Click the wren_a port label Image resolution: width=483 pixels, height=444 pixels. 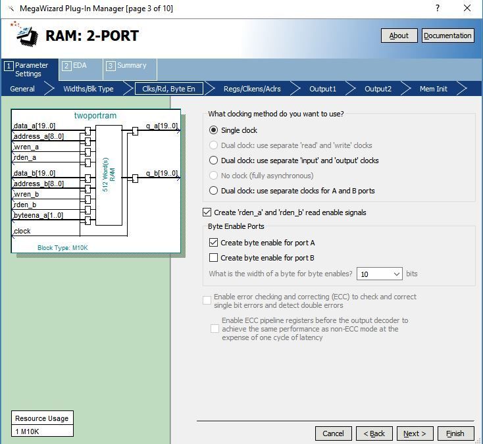tap(26, 147)
